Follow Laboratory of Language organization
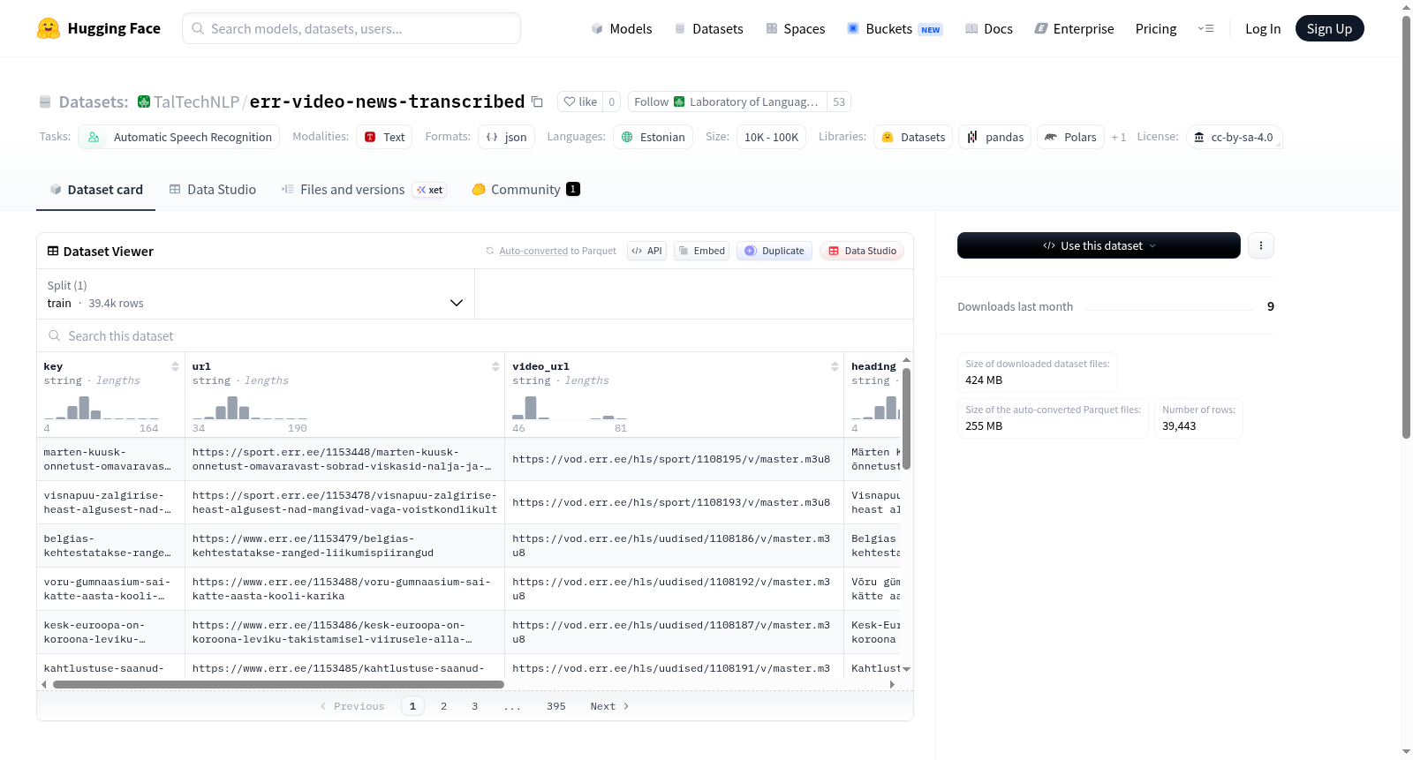The height and width of the screenshot is (760, 1413). tap(728, 102)
